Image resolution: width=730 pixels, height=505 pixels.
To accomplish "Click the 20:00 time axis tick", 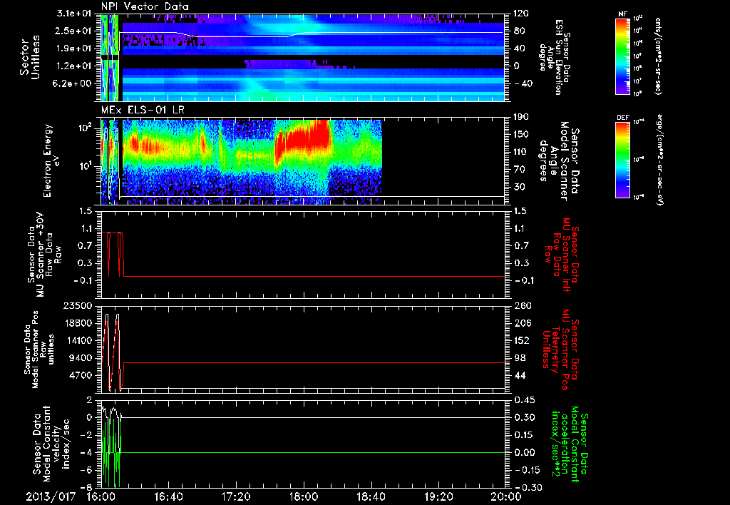I will [506, 496].
